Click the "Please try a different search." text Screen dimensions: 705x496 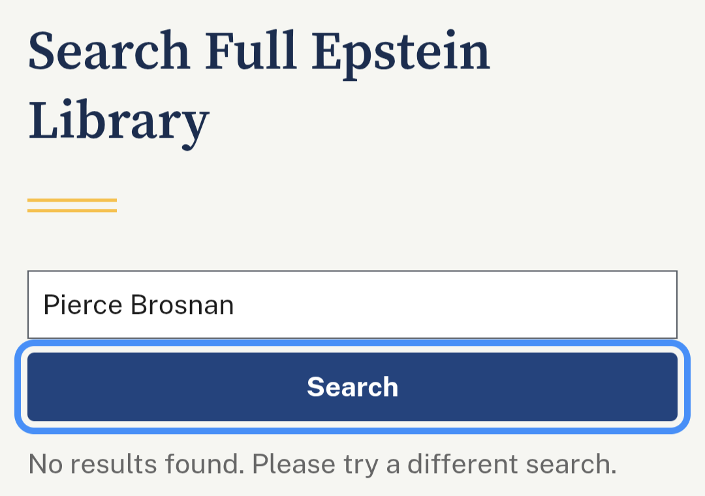point(434,464)
